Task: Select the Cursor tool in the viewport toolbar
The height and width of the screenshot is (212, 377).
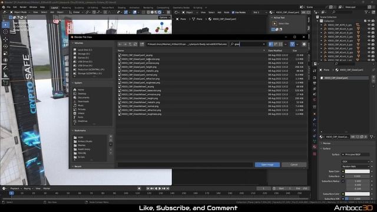Action: click(x=5, y=32)
